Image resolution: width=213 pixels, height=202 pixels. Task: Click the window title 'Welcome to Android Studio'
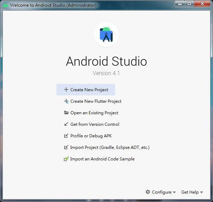53,5
